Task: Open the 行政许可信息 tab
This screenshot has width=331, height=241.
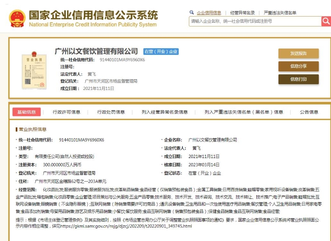Action: pos(67,112)
